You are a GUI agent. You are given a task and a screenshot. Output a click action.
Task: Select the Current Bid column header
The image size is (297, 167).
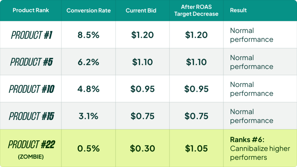141,11
